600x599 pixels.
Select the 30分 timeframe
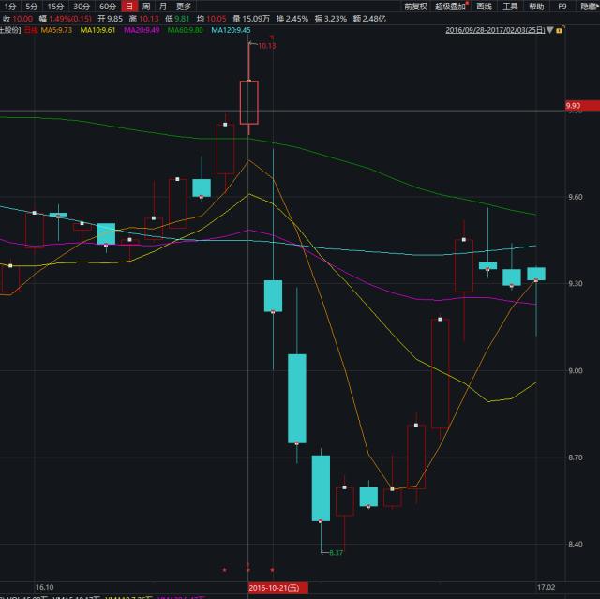(82, 6)
